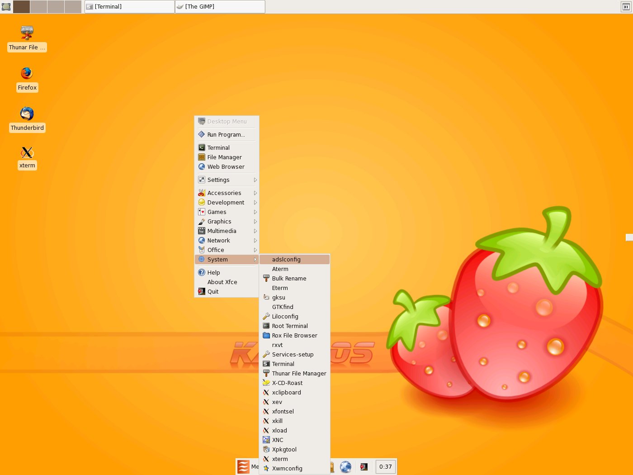The image size is (633, 475).
Task: Open Eterm from the System submenu
Action: click(x=295, y=288)
